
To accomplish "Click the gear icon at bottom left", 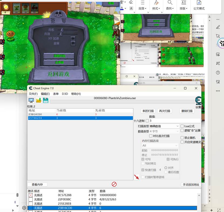I will tap(24, 208).
